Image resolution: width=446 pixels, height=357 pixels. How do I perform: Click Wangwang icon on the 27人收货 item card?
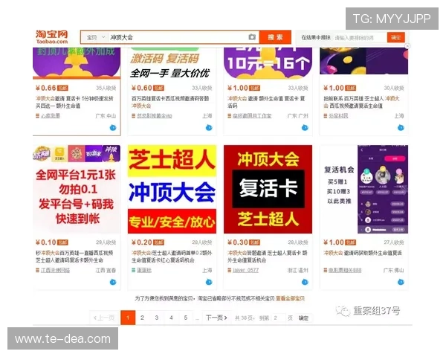tap(401, 282)
